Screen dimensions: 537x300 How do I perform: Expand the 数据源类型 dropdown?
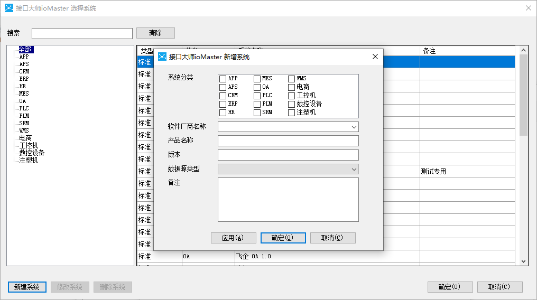point(354,169)
